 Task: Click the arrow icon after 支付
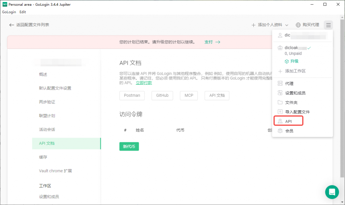coord(218,42)
